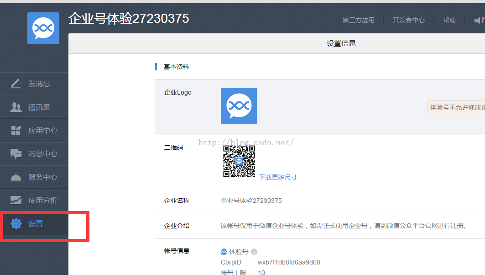Click the header title 企业号体验27230375
Screen dimensions: 485x275
129,19
